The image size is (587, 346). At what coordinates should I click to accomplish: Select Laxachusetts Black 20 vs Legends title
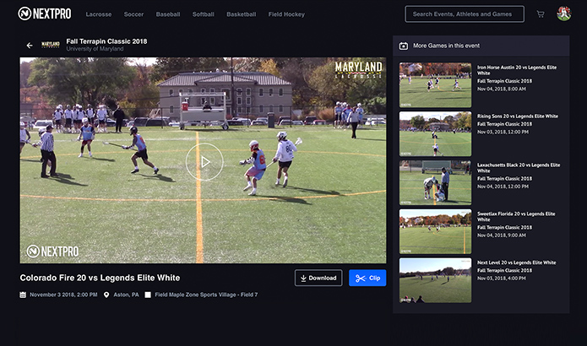(519, 168)
